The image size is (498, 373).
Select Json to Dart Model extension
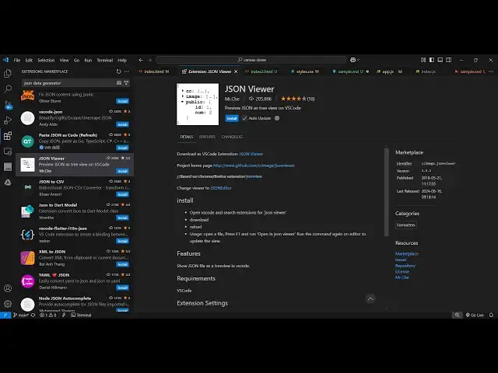75,211
